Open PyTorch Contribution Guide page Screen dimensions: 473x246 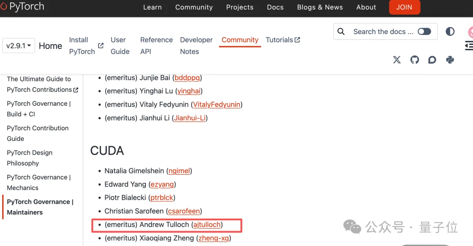click(38, 133)
